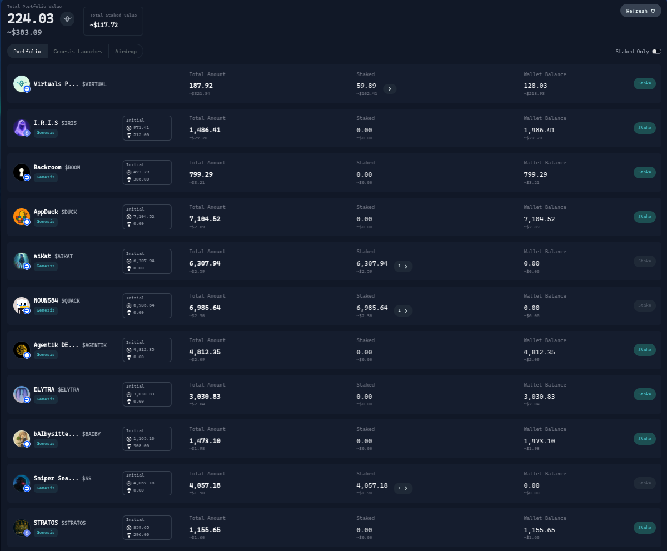Open the NOUN584 token avatar
This screenshot has width=667, height=551.
click(22, 305)
